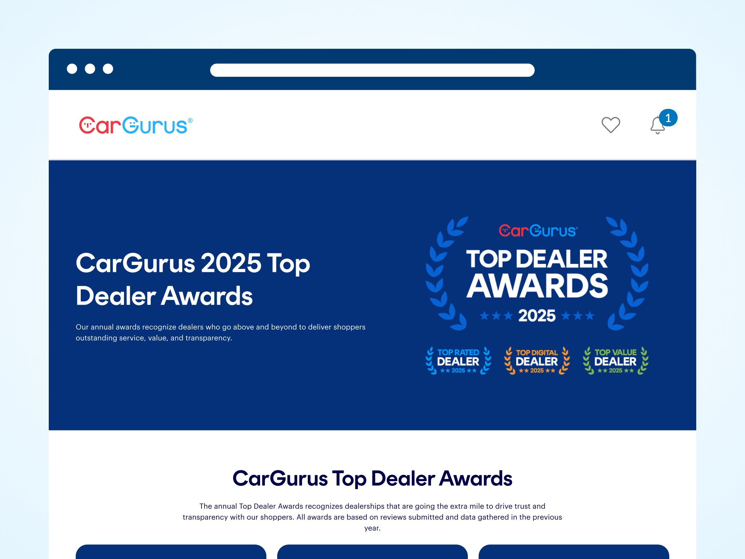
Task: Click the first white window dot
Action: 72,69
